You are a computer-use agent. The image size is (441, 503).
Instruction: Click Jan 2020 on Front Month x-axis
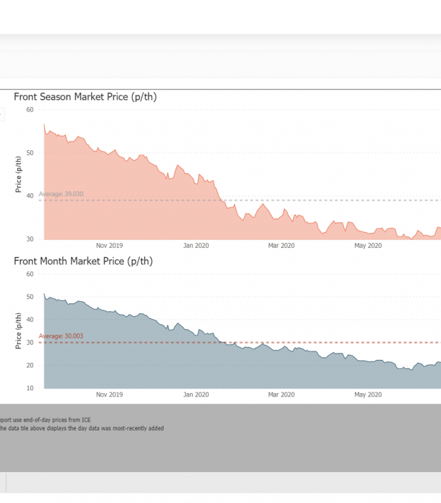point(195,394)
